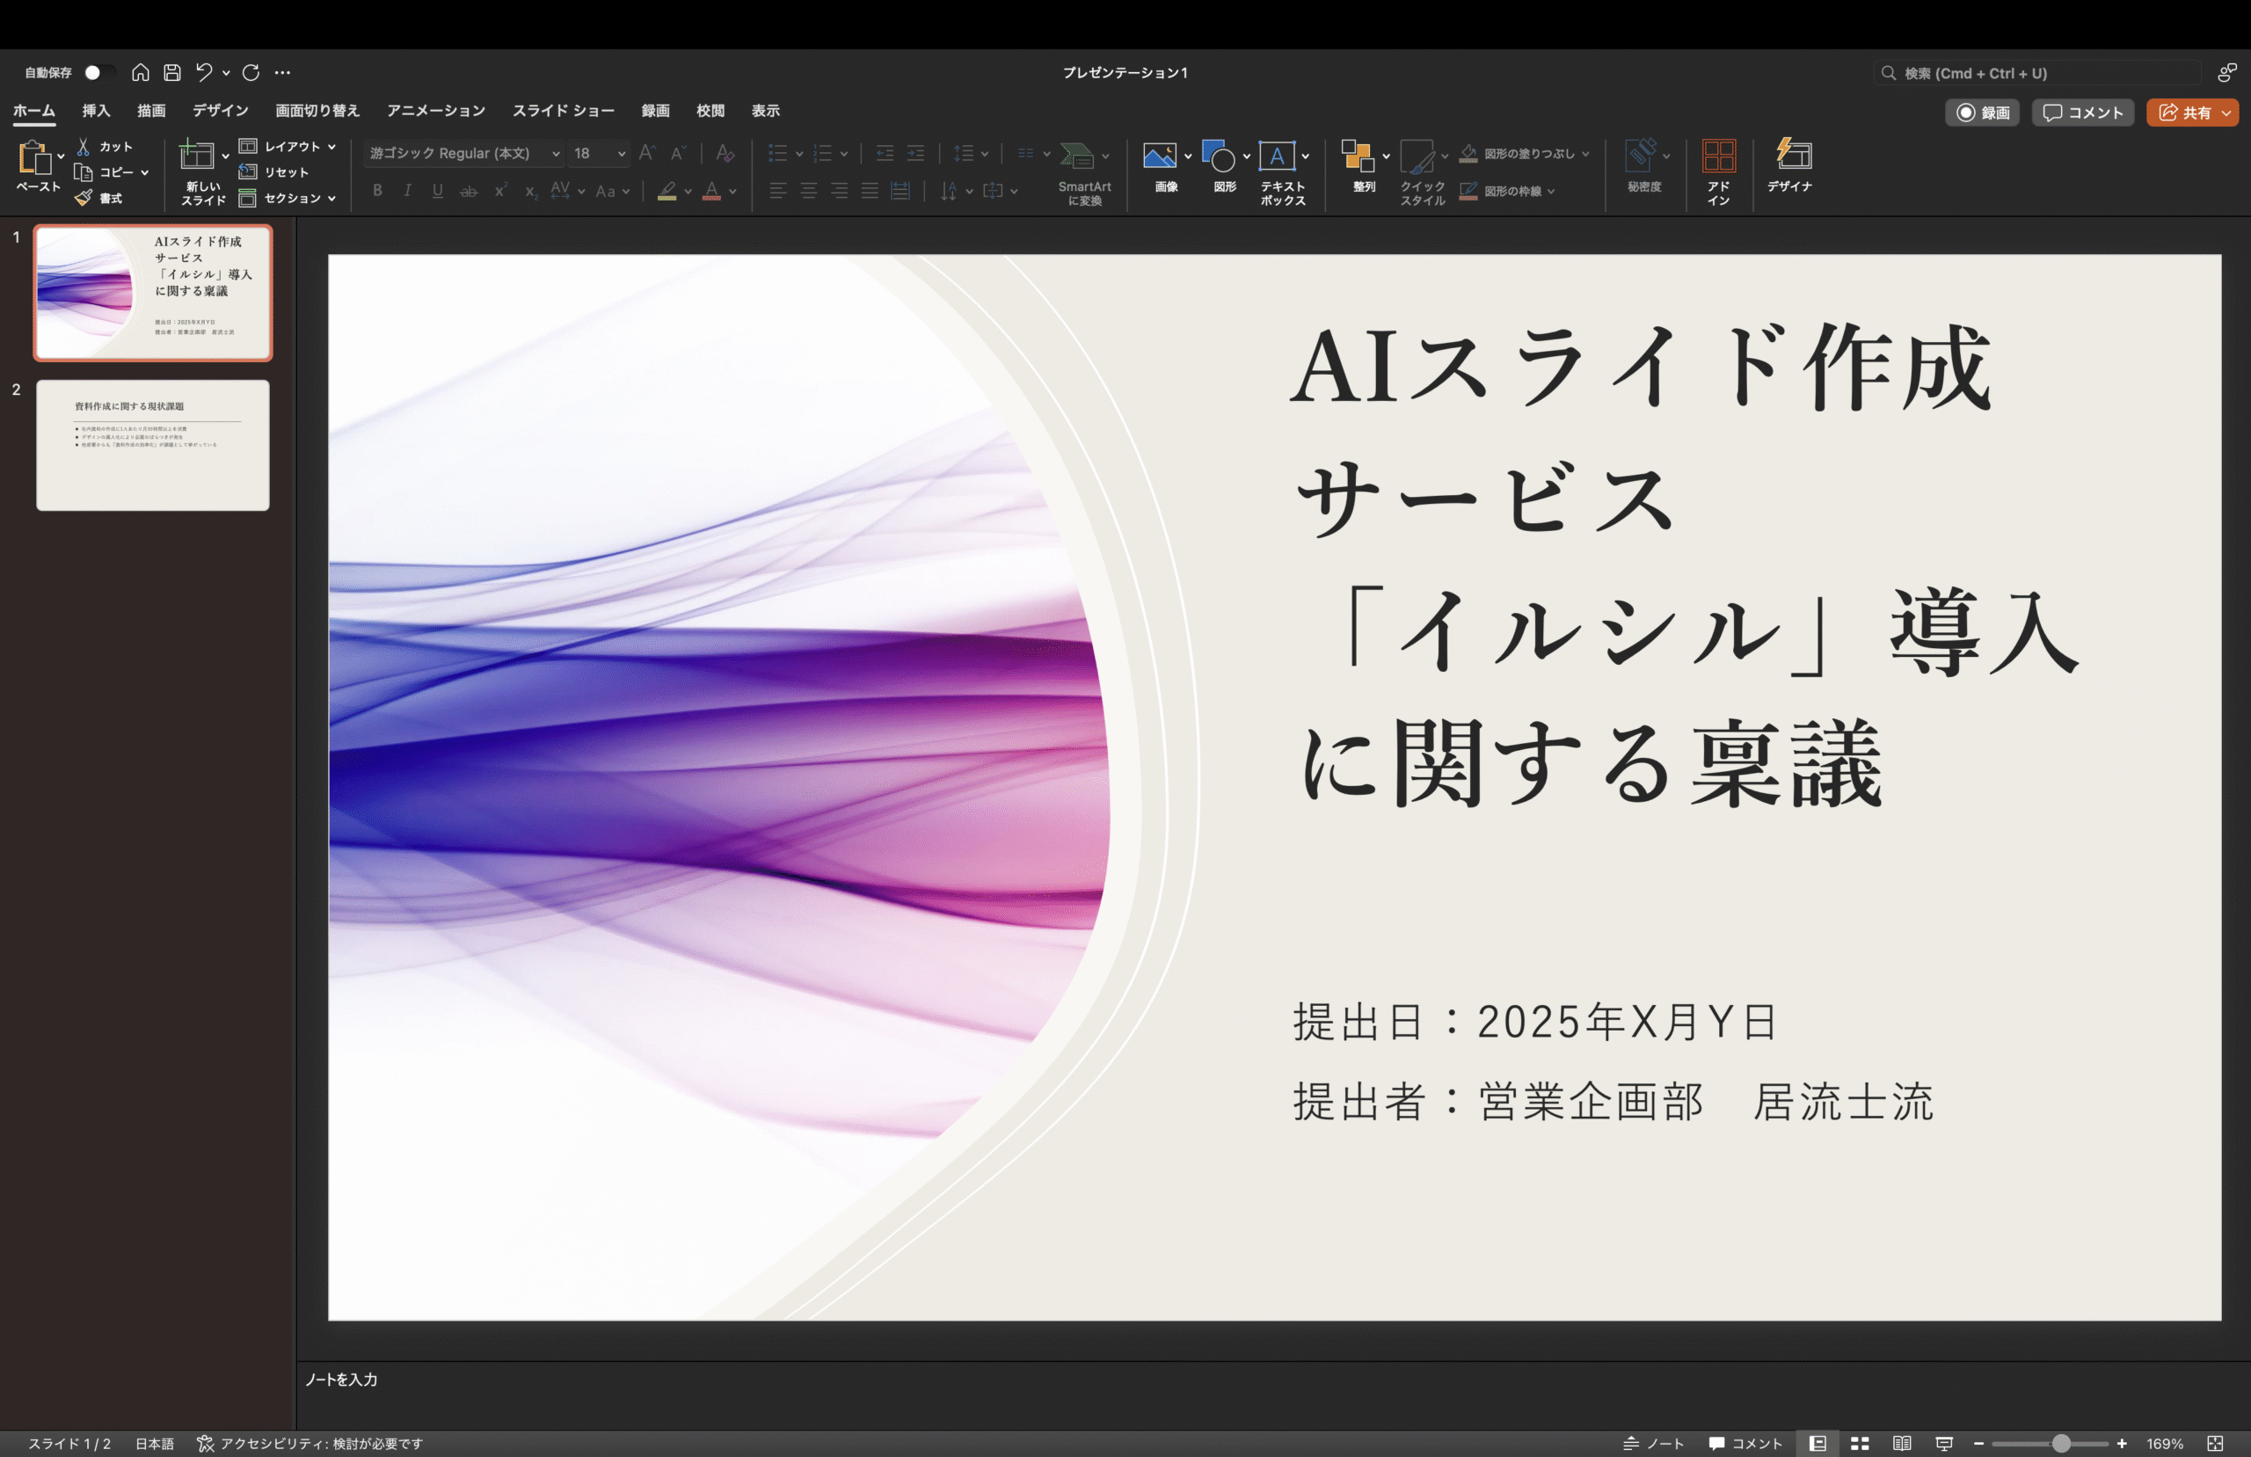This screenshot has width=2251, height=1457.
Task: Click the 画像 picture icon
Action: [1159, 157]
